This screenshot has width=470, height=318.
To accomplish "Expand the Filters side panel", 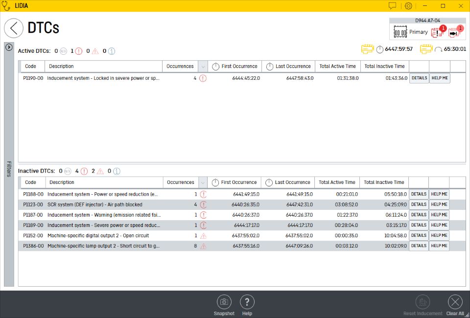I will [8, 47].
